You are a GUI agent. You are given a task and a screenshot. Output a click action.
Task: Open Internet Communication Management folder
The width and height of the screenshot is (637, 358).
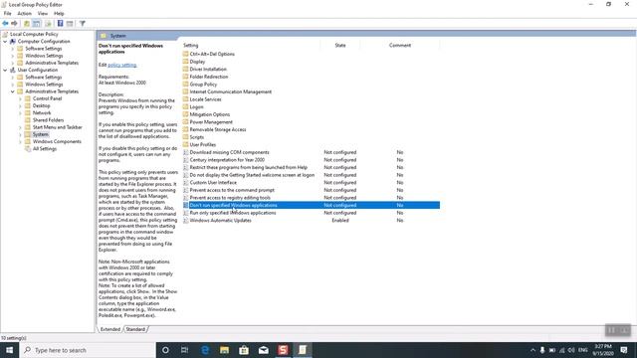[x=231, y=91]
